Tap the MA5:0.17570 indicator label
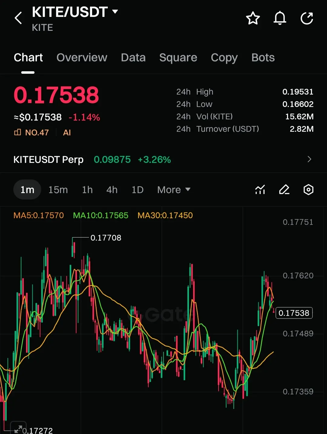The width and height of the screenshot is (327, 434). click(39, 215)
